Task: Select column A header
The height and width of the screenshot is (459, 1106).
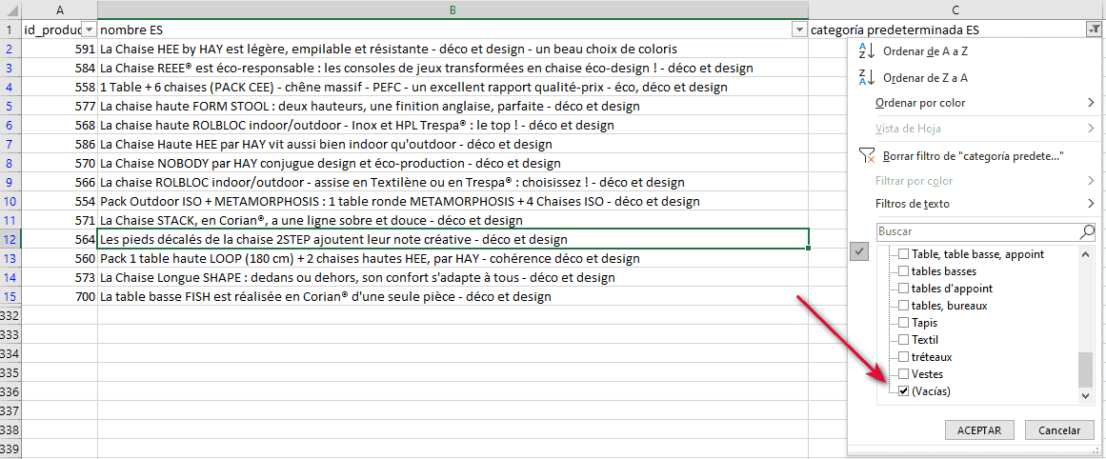Action: [59, 10]
